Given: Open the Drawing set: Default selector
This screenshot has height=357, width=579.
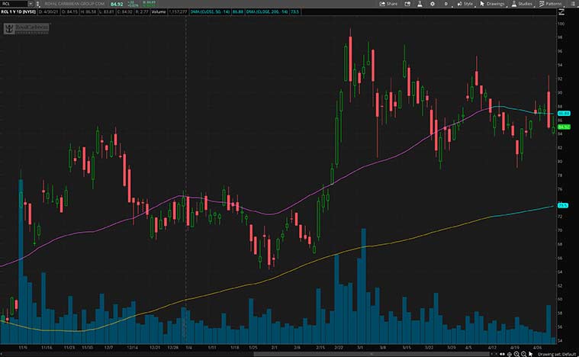Looking at the screenshot, I should (555, 353).
